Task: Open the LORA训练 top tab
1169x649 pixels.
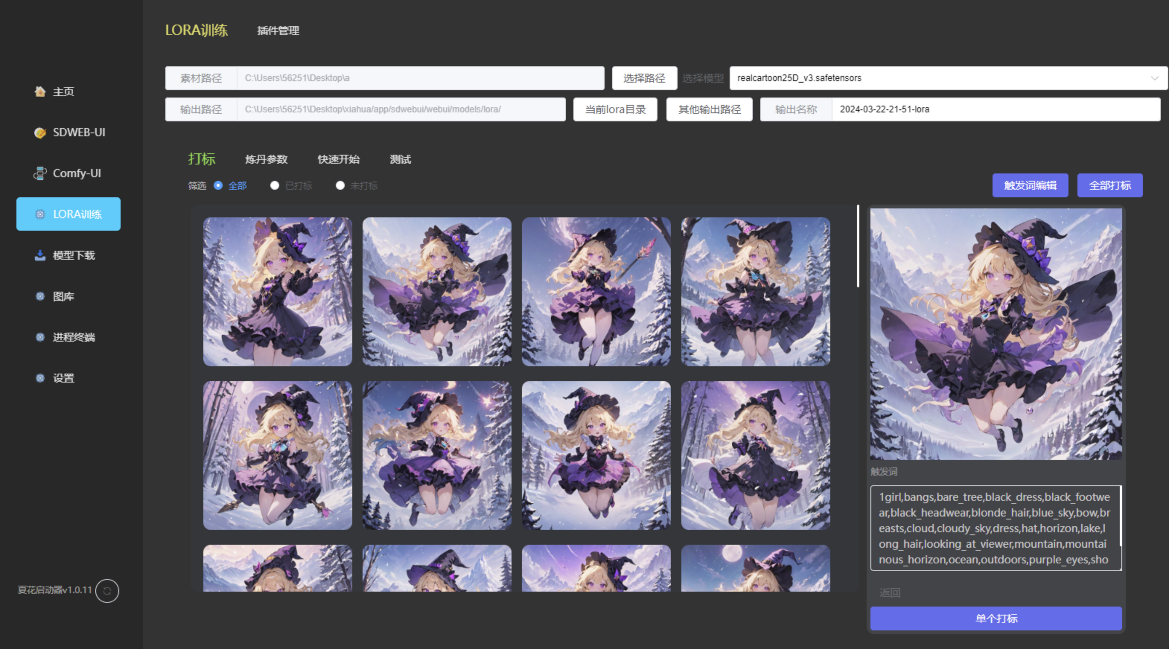Action: [x=196, y=30]
